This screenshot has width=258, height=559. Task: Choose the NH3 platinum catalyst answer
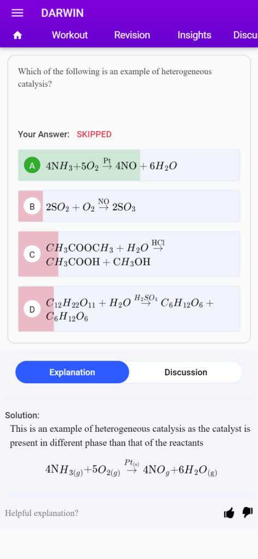[129, 165]
